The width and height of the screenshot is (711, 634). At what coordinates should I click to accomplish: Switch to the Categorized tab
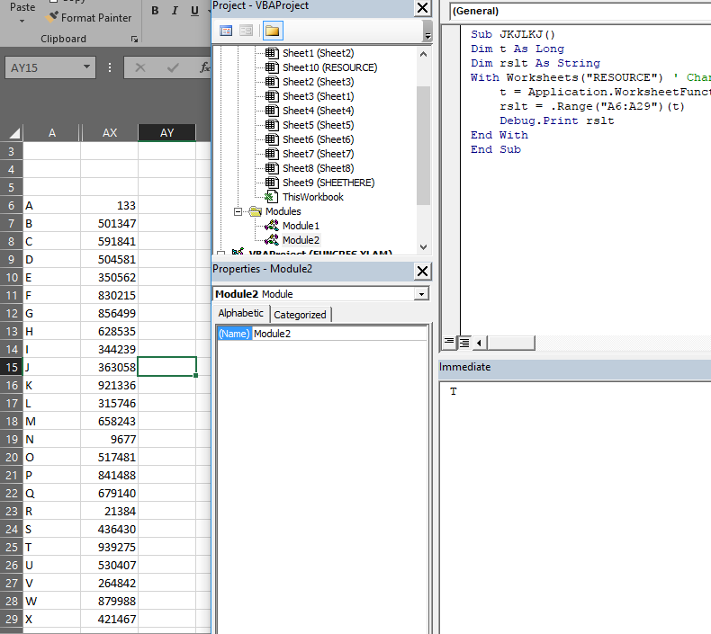coord(301,314)
